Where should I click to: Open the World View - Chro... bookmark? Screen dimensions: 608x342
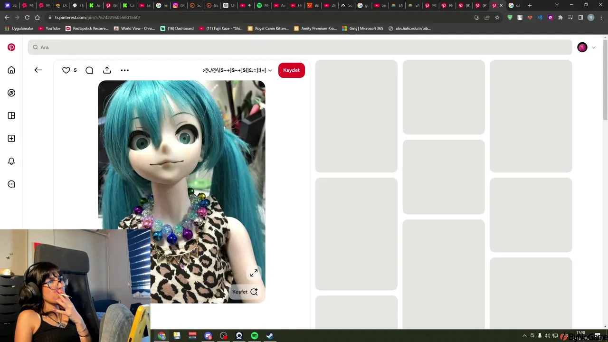pos(134,28)
